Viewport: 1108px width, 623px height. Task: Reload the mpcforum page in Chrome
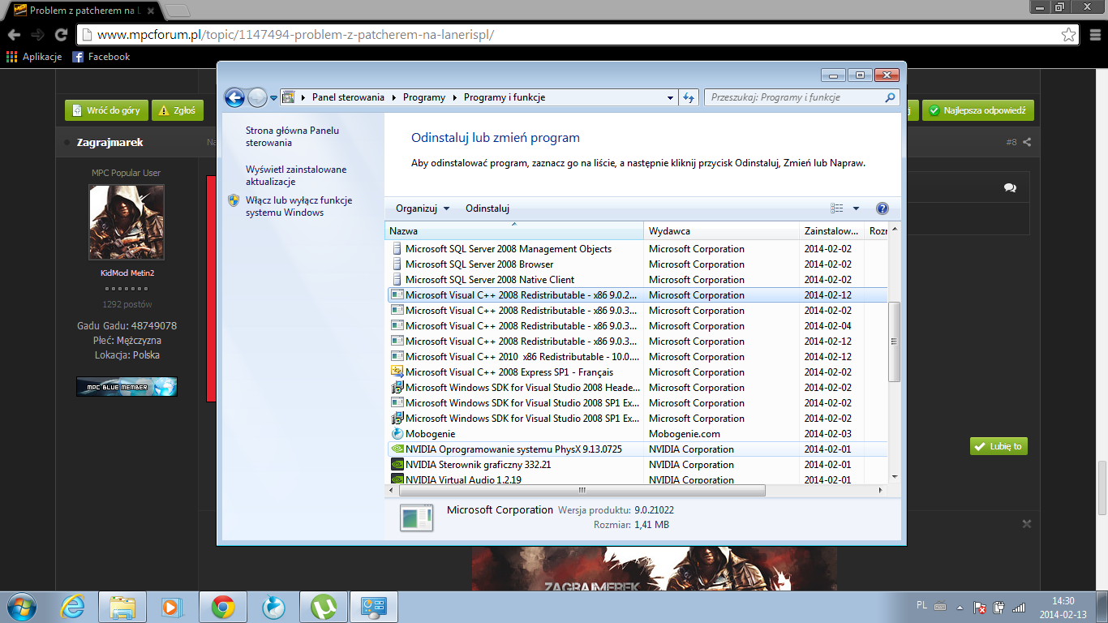tap(61, 35)
